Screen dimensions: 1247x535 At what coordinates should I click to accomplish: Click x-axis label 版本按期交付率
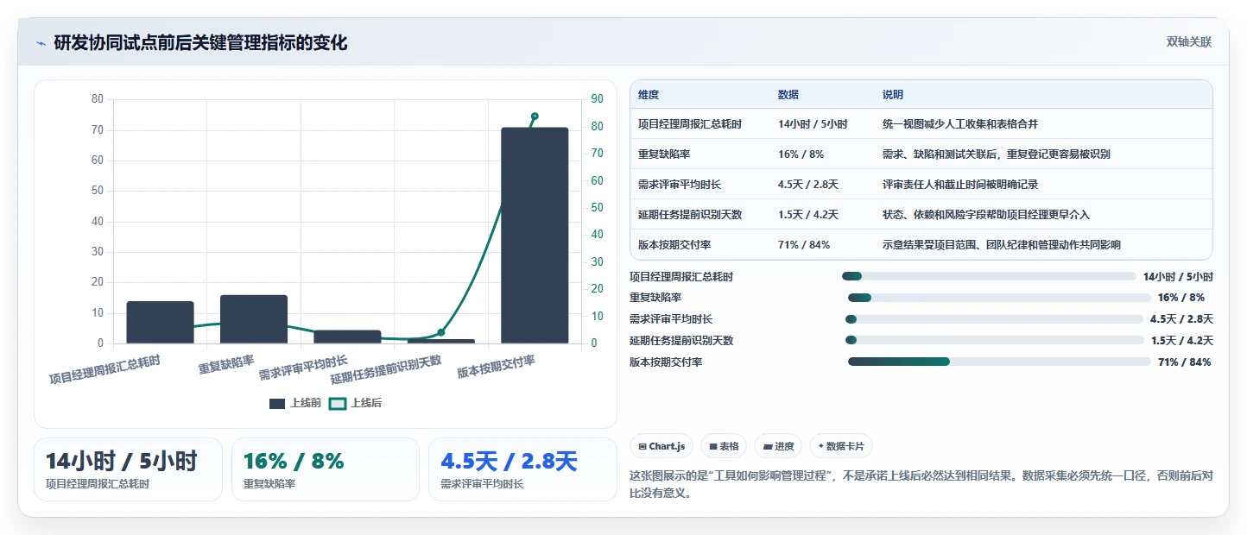497,368
